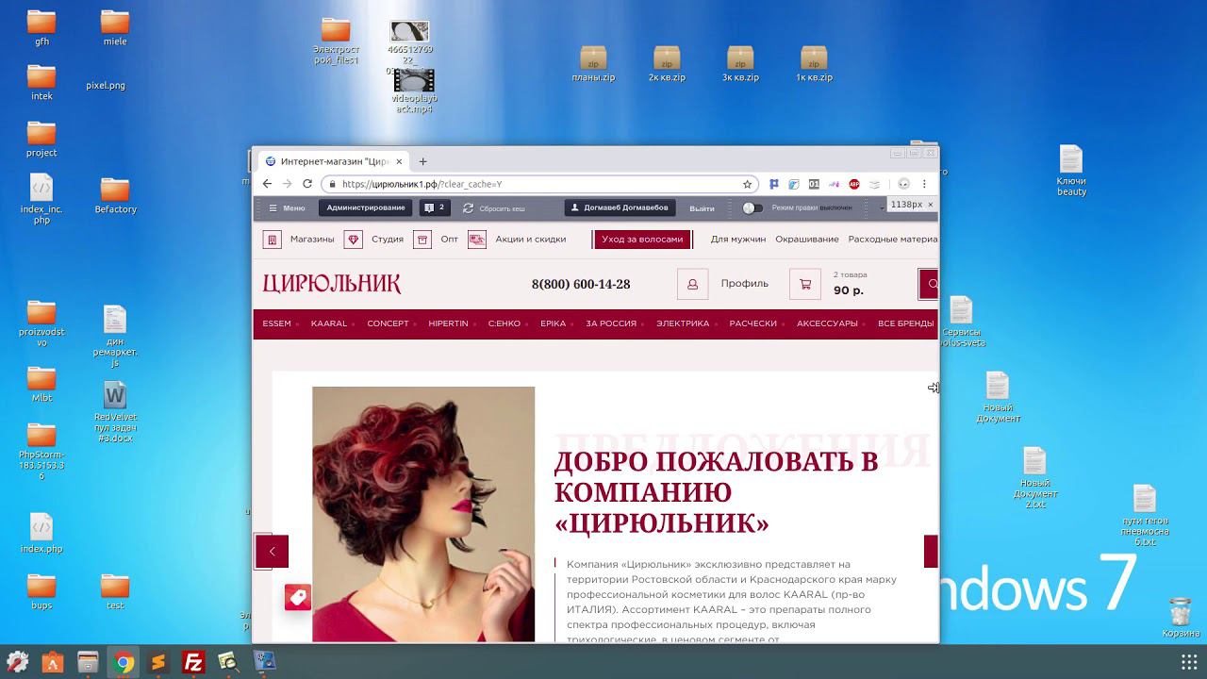Open system settings tool in taskbar
This screenshot has height=679, width=1207.
15,662
